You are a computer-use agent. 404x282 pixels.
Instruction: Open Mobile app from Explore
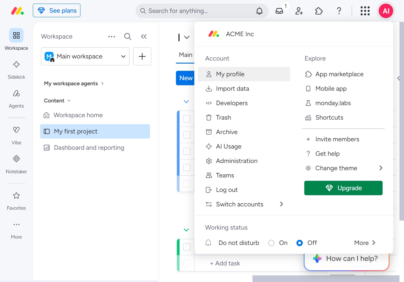tap(343, 89)
